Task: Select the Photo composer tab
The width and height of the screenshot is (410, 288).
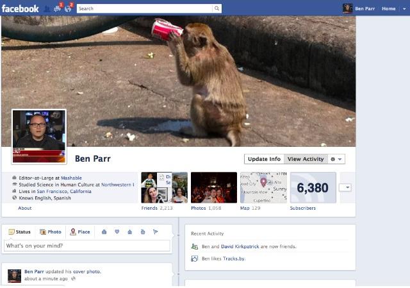Action: point(51,232)
